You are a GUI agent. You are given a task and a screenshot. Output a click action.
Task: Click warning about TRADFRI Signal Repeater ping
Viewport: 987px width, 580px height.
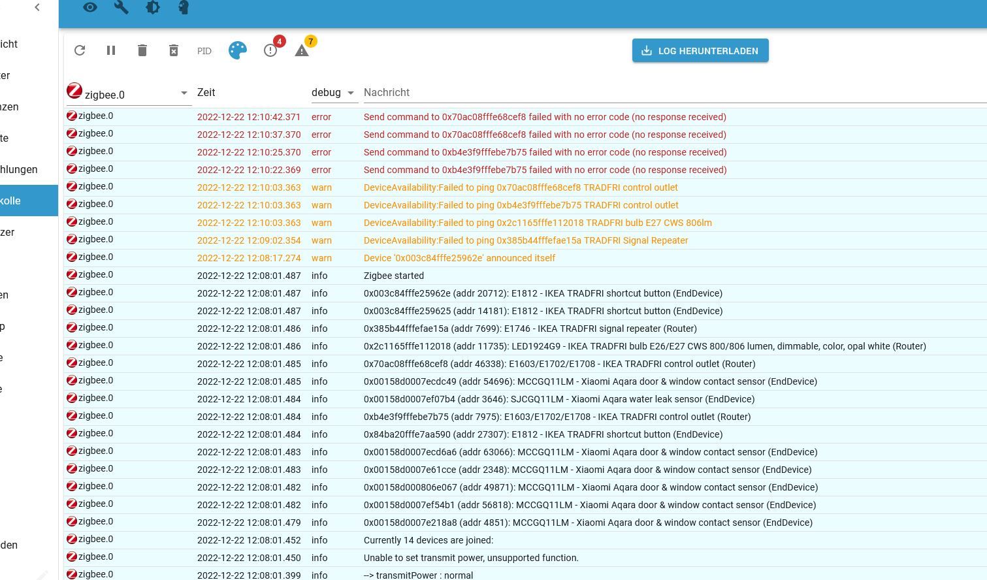tap(526, 240)
